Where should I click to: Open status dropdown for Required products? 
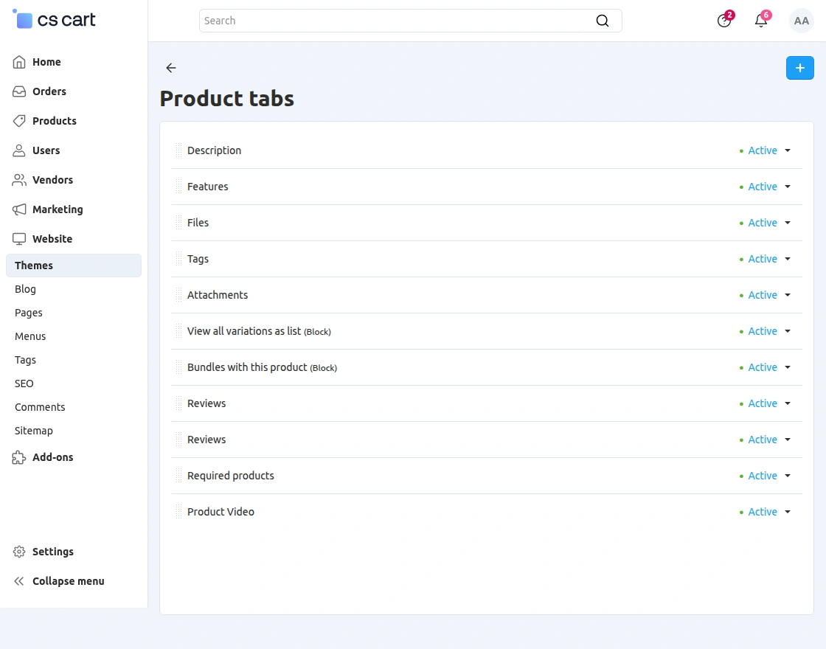point(765,476)
